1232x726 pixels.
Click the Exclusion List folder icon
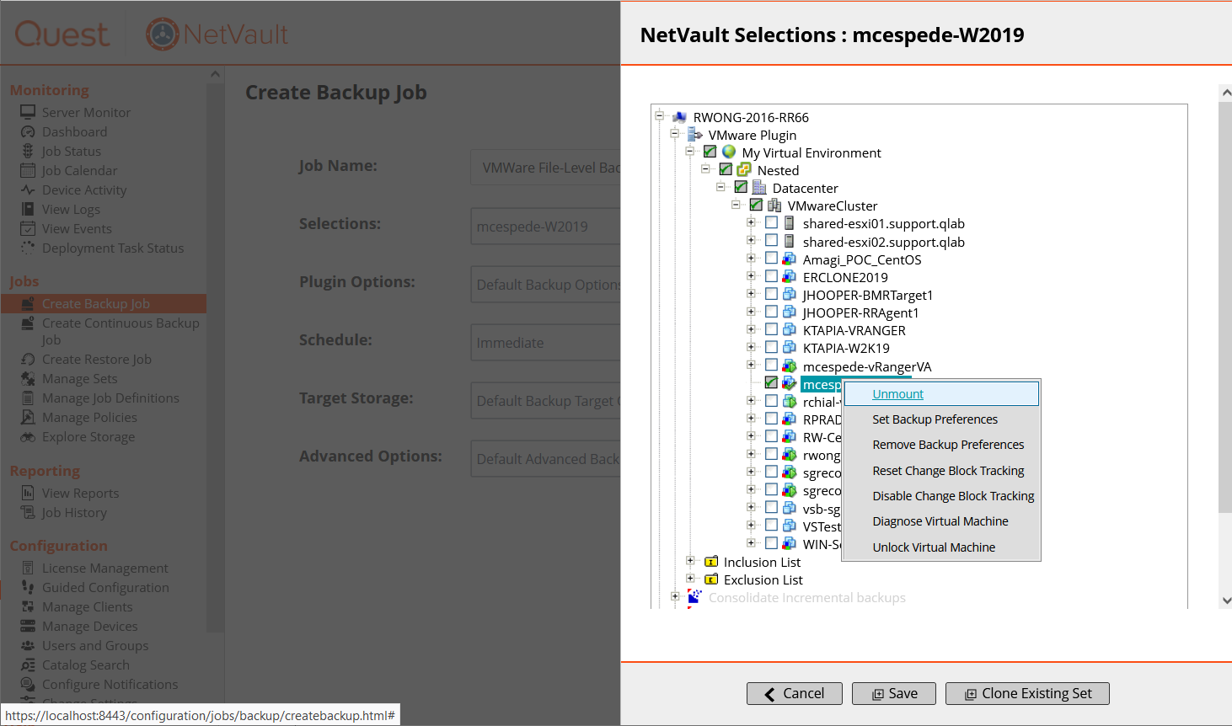click(711, 579)
